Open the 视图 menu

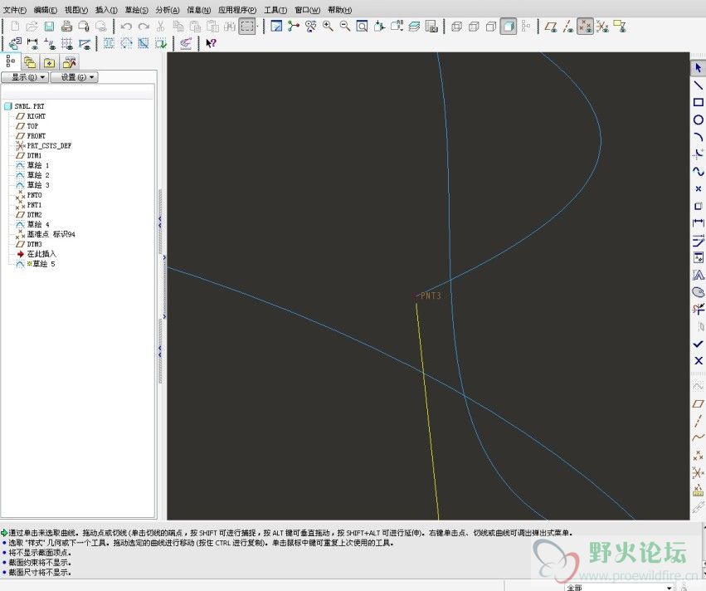(76, 10)
